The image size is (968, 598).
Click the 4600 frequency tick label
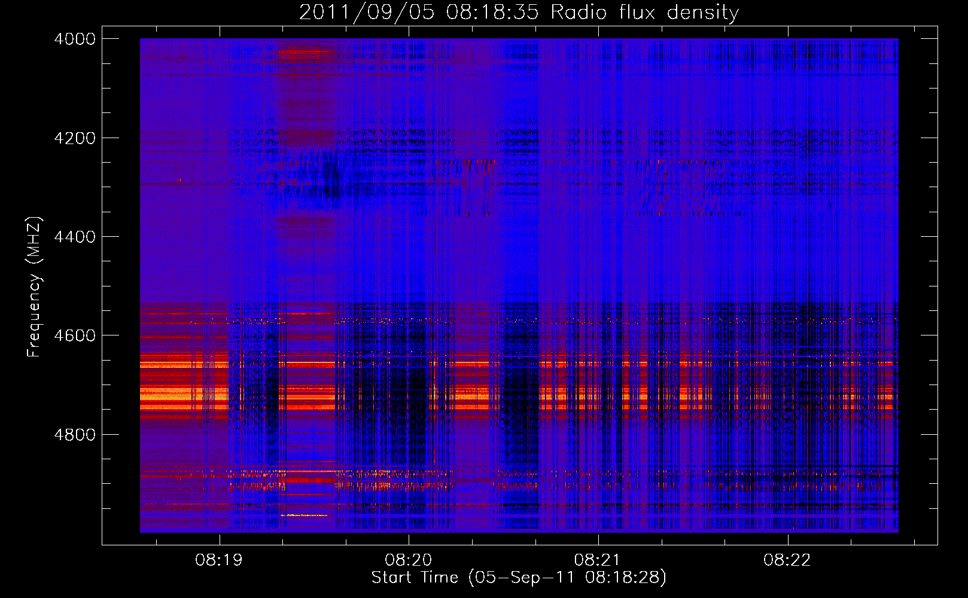point(75,335)
